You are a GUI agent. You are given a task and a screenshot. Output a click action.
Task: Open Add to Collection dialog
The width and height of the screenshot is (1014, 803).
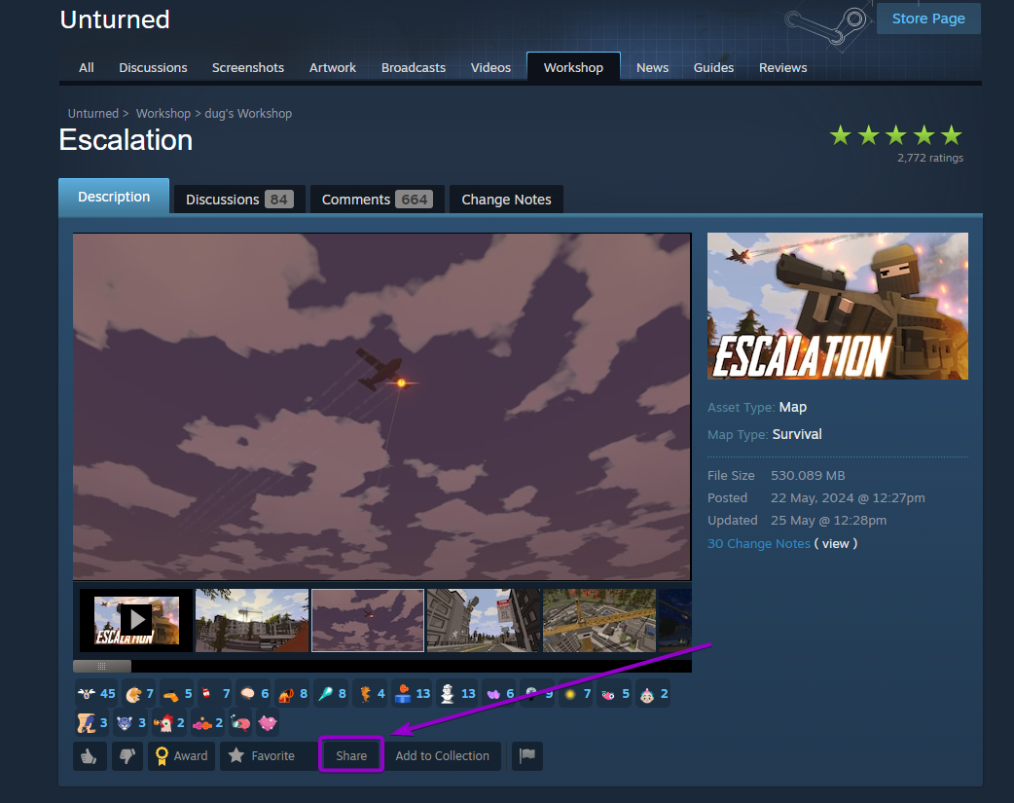pos(443,755)
